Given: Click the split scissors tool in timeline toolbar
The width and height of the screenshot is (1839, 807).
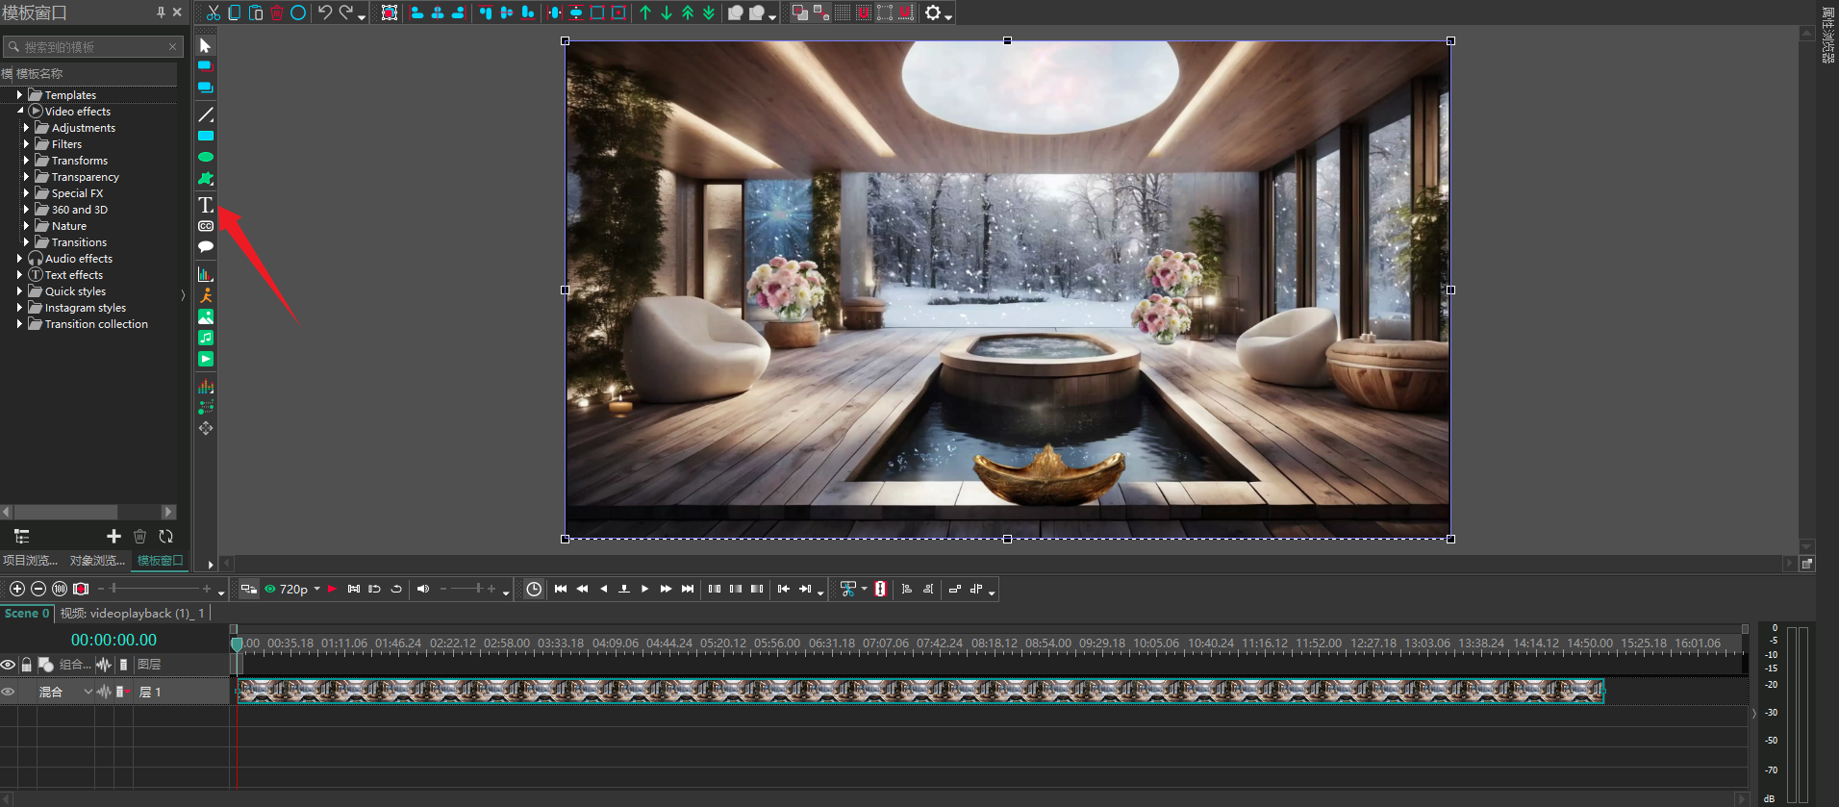Looking at the screenshot, I should [847, 589].
